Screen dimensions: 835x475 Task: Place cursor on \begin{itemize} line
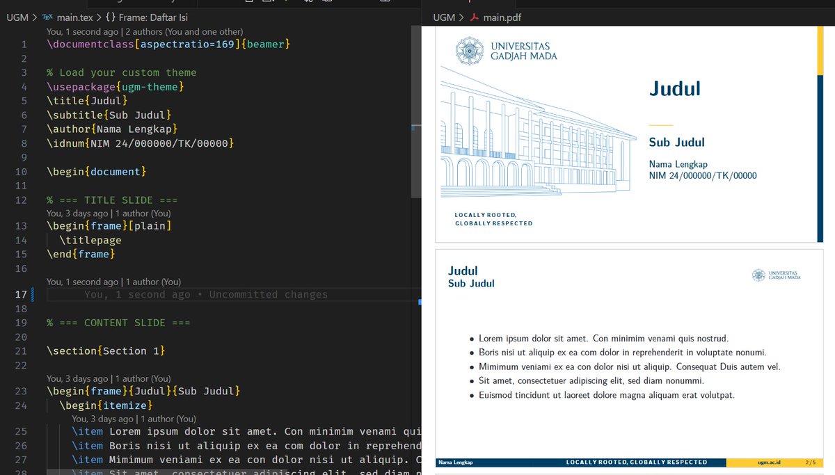(x=106, y=405)
